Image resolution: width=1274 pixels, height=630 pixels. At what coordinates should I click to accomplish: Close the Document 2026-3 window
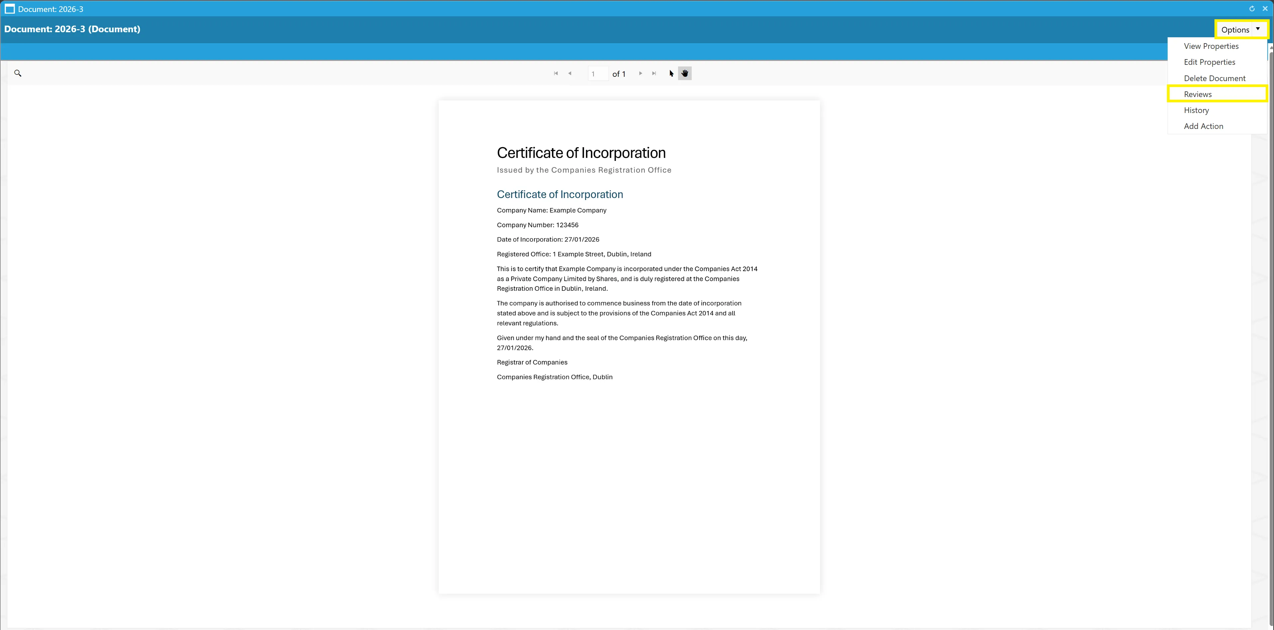coord(1265,8)
